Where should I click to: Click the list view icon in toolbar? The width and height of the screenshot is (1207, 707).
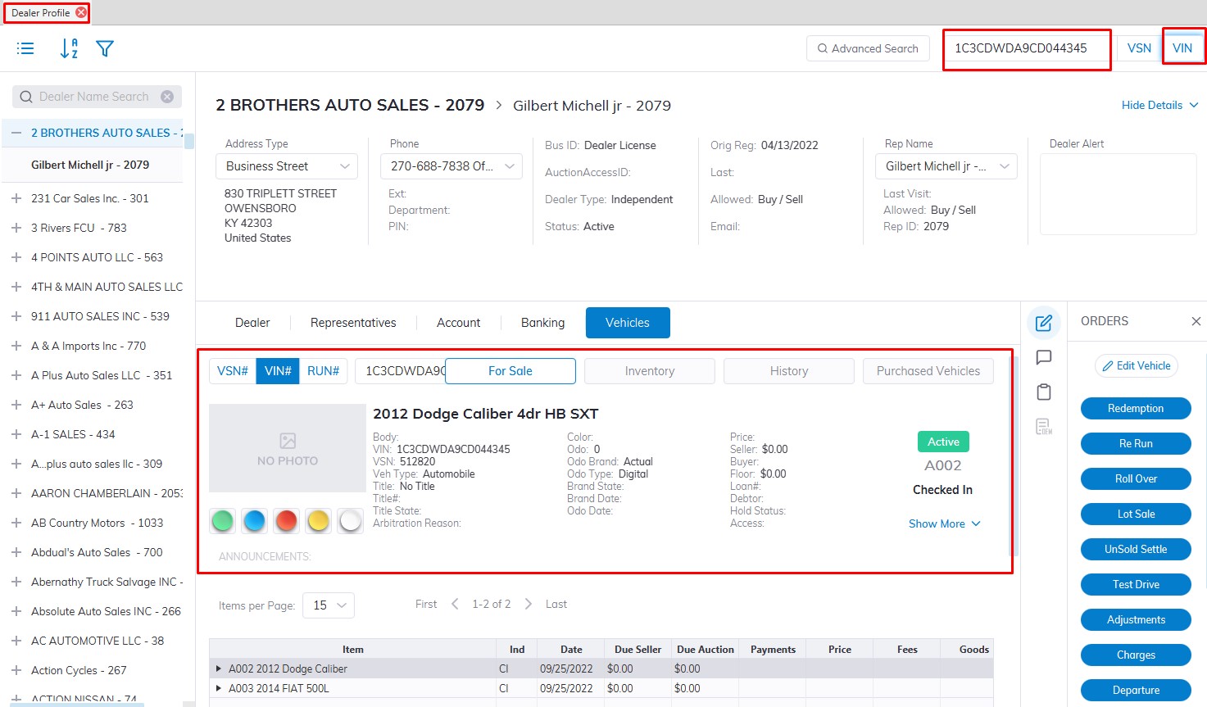pos(25,48)
